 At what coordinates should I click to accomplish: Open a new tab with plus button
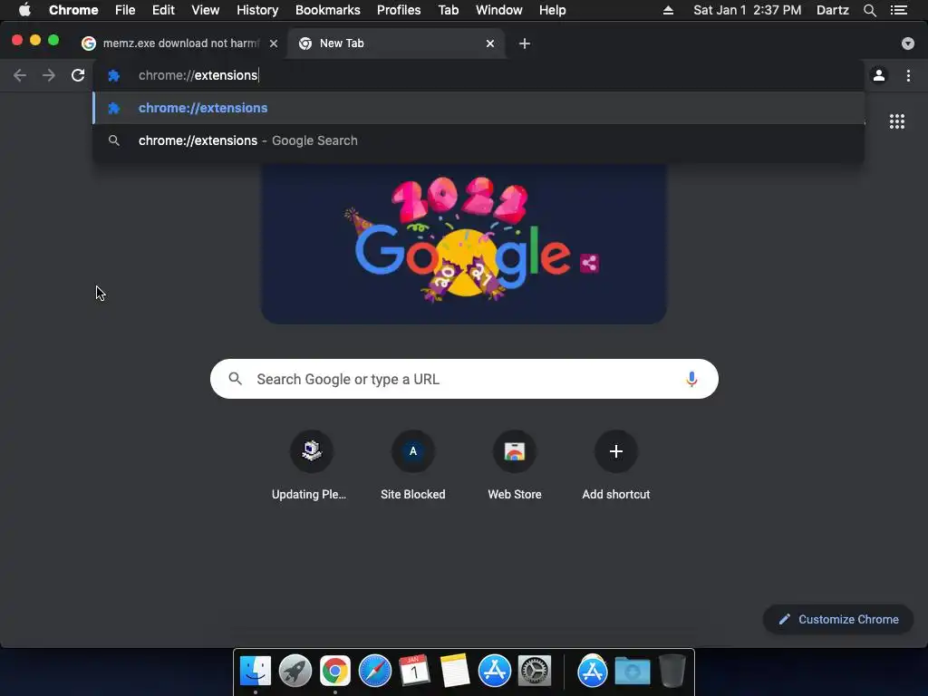[x=525, y=43]
